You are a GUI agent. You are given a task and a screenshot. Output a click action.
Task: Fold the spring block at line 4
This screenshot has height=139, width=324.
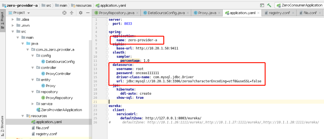pos(107,32)
